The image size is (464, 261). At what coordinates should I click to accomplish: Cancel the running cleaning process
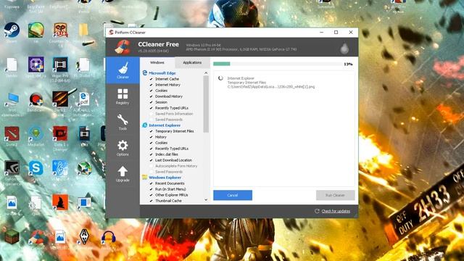233,195
